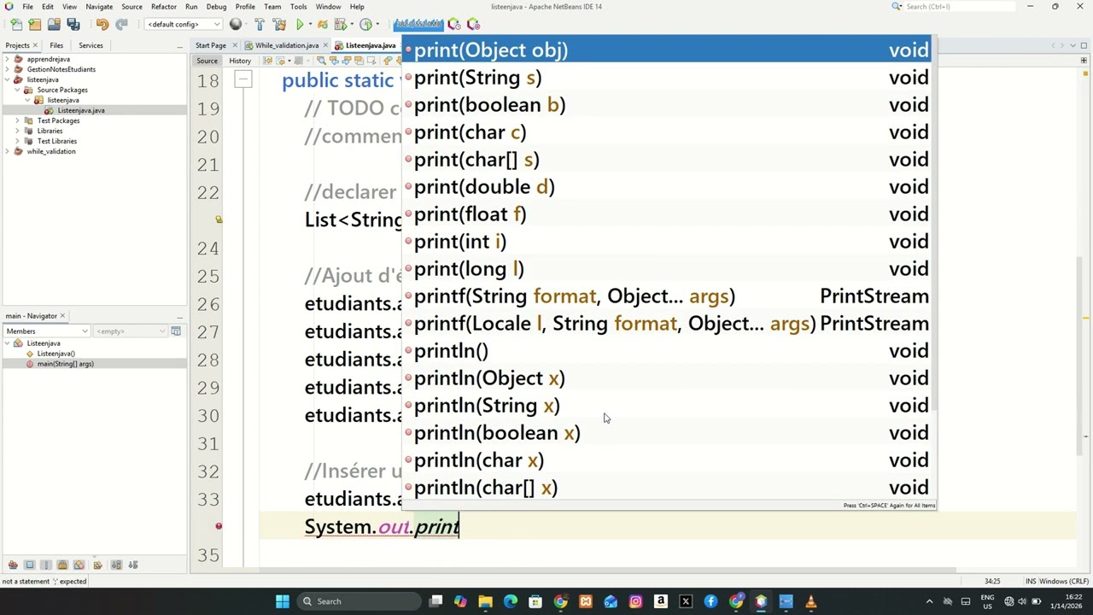Click the error marker on line 34
1093x615 pixels.
(x=219, y=526)
